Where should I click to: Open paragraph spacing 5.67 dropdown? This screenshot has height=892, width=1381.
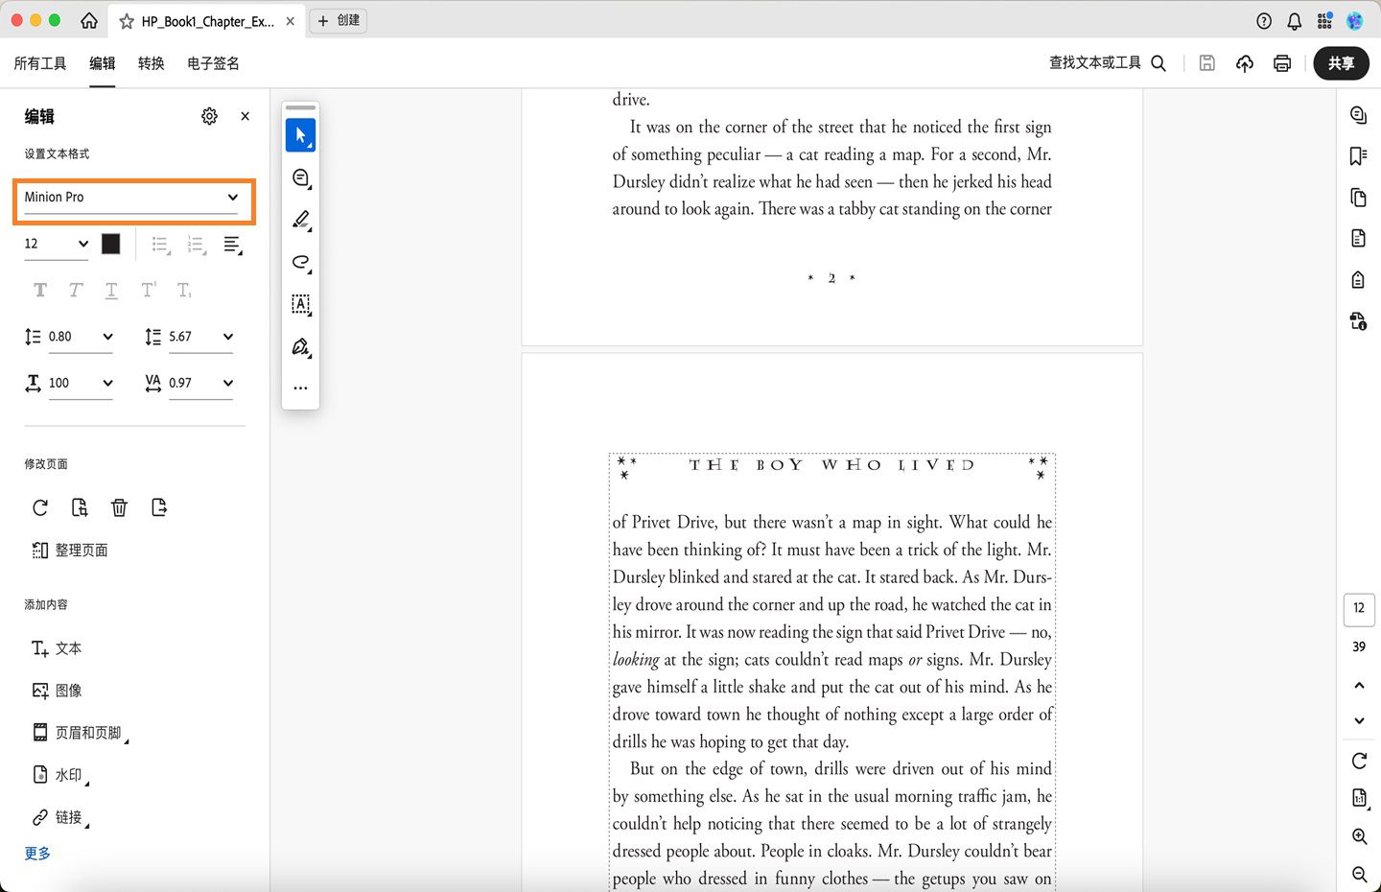tap(201, 338)
